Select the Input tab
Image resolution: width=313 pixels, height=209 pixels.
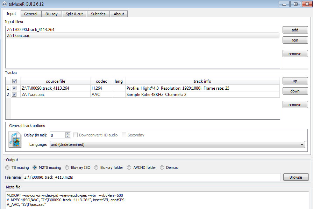[12, 14]
